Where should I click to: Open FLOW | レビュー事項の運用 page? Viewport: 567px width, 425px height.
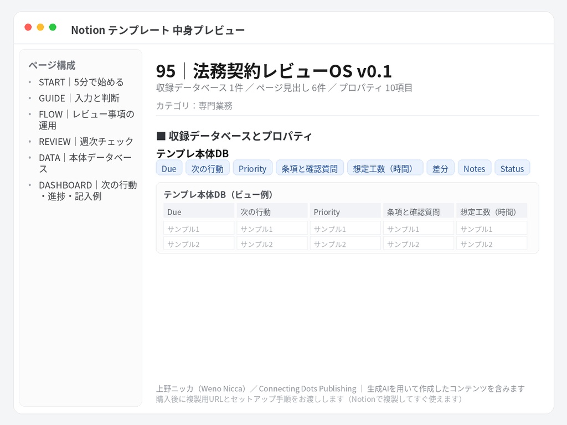point(86,120)
